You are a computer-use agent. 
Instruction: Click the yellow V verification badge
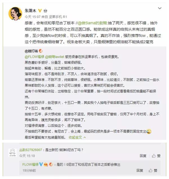[40, 11]
